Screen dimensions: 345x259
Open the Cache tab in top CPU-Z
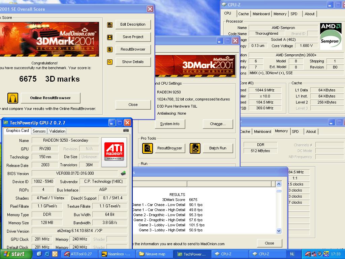[x=243, y=14]
